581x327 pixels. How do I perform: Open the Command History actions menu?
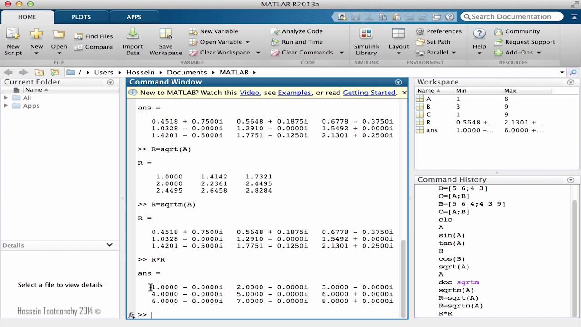(x=571, y=180)
